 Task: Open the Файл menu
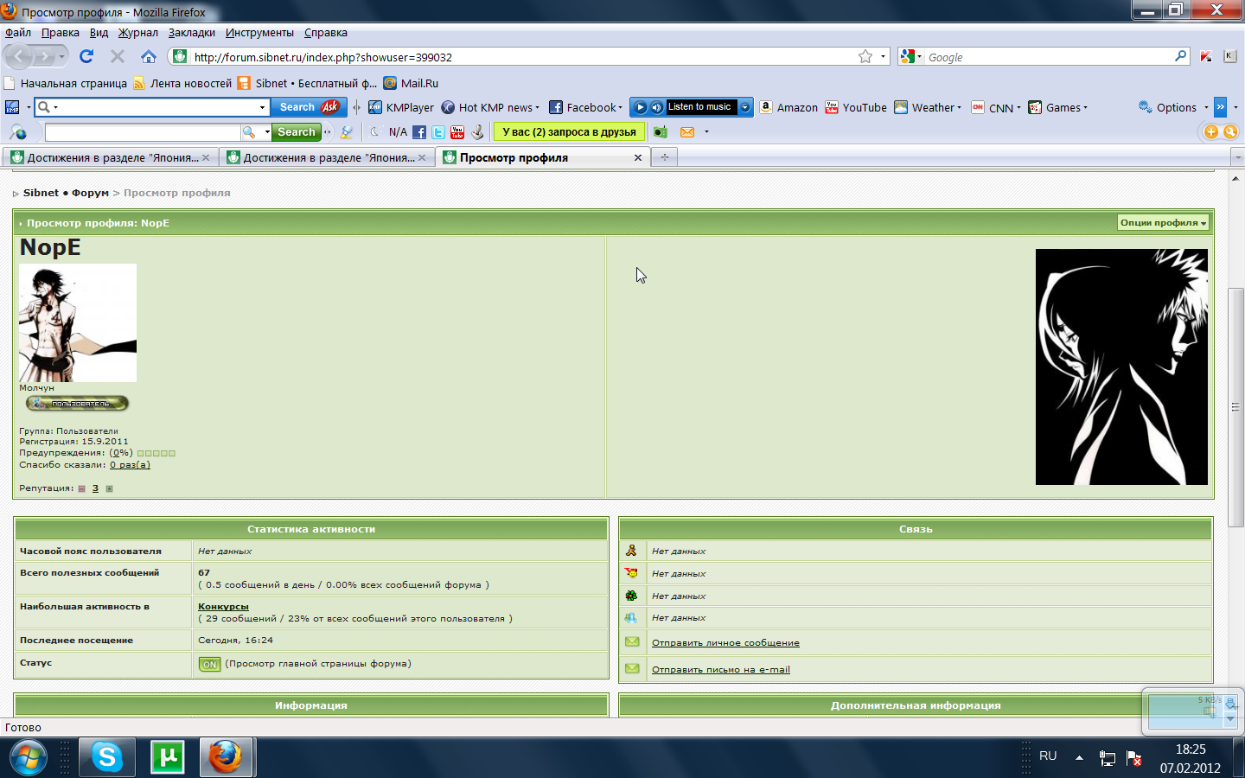point(18,33)
